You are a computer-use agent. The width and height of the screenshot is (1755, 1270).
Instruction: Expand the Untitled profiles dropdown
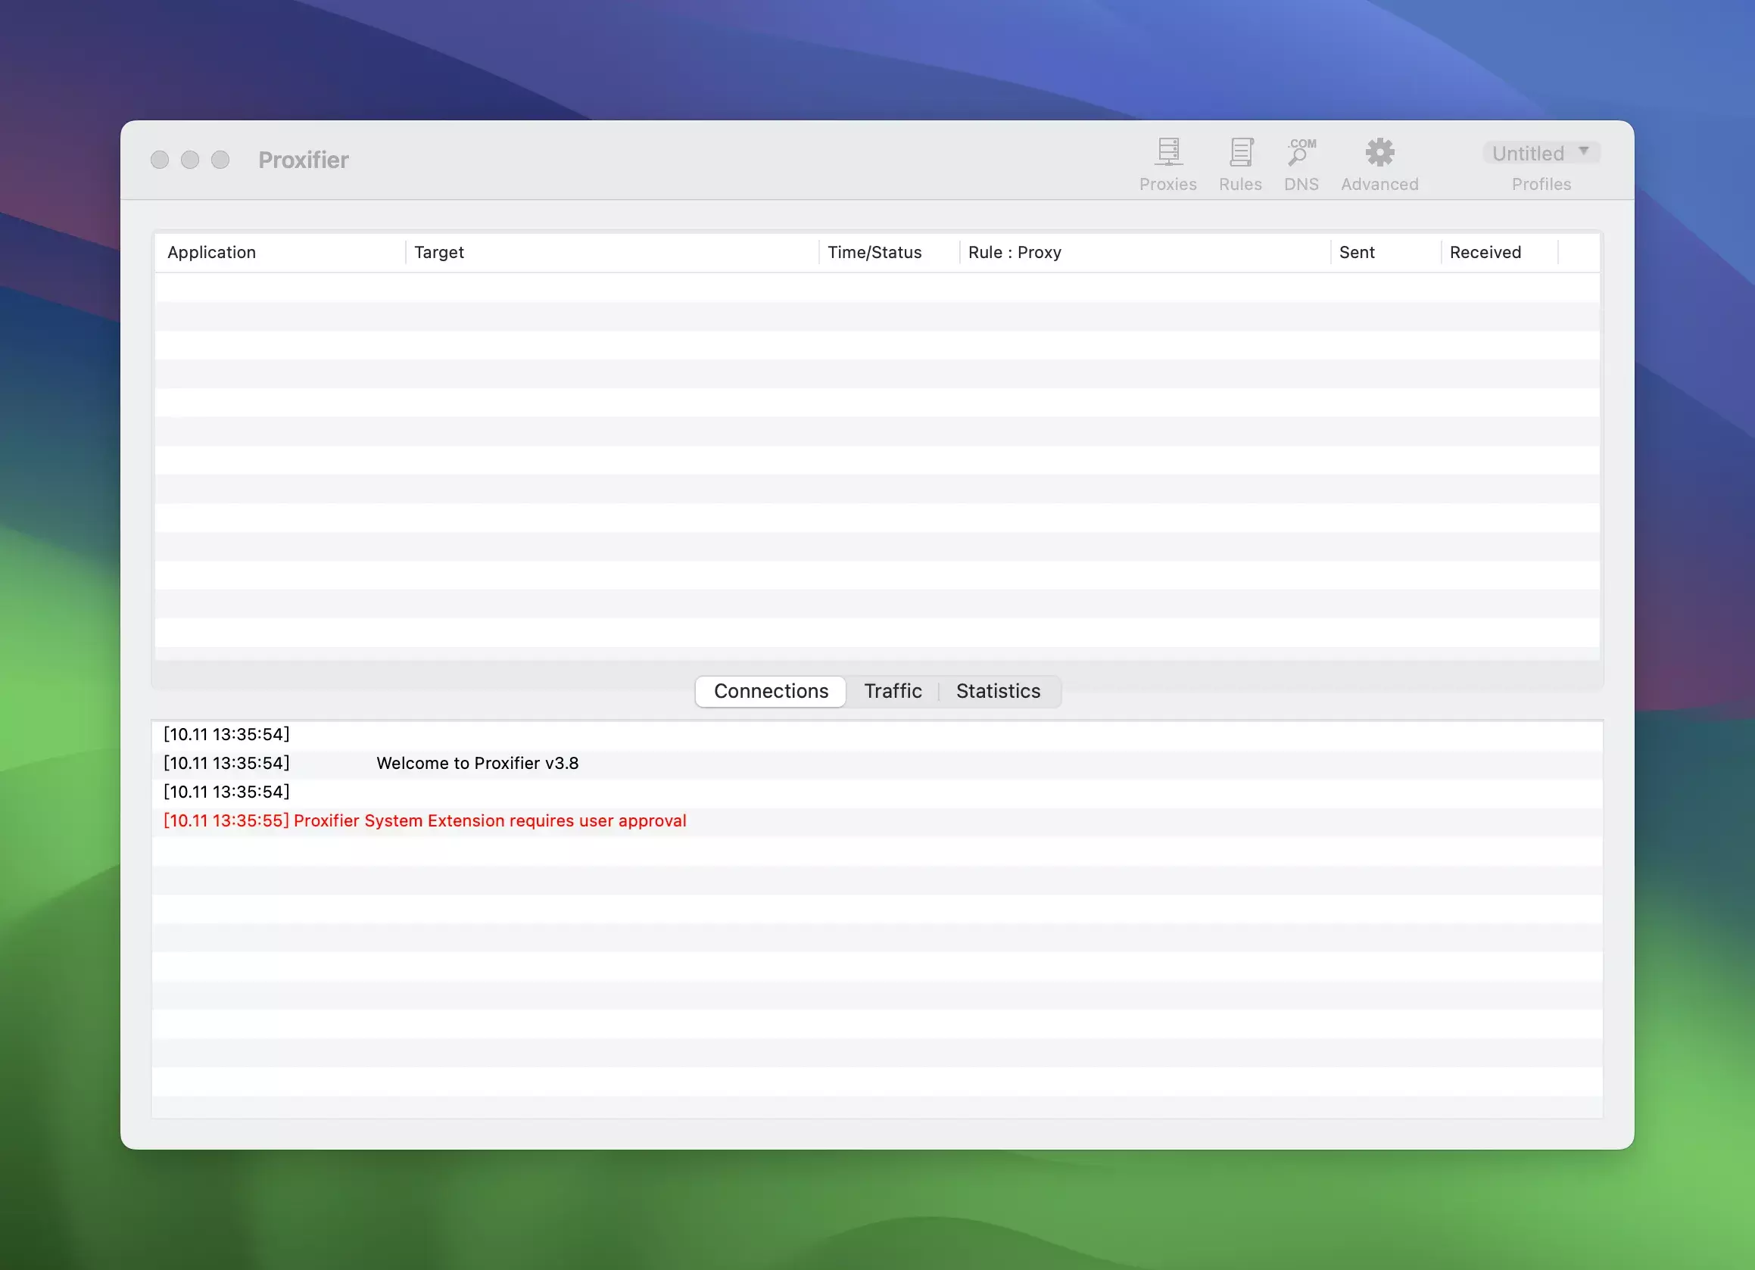click(x=1528, y=153)
